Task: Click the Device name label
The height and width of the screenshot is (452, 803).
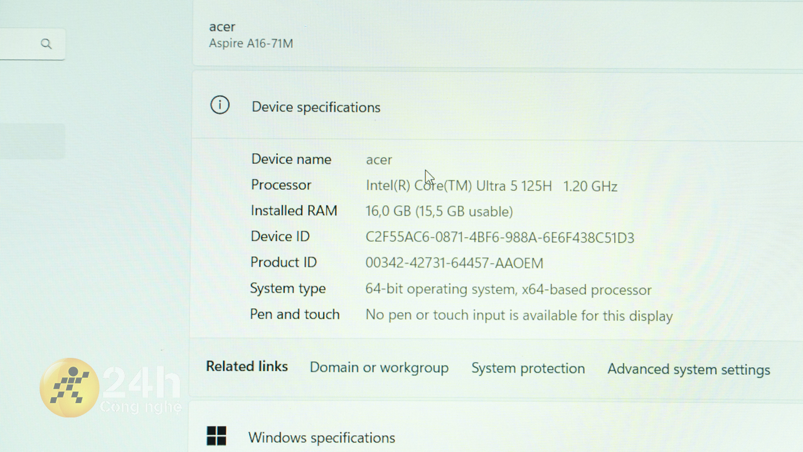Action: [291, 159]
